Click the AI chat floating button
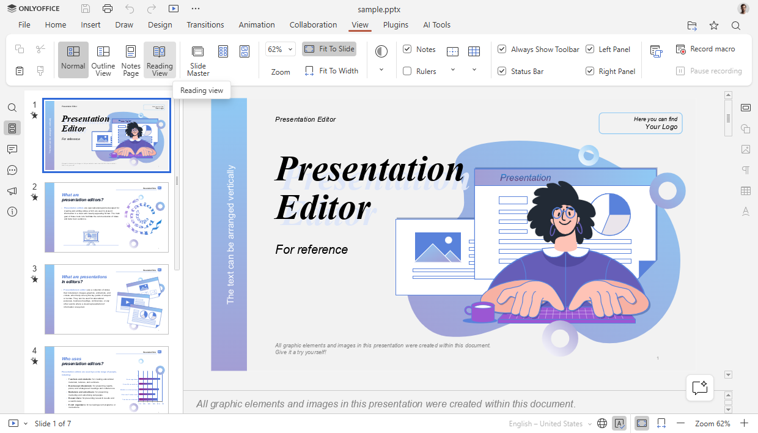758x433 pixels. (x=700, y=387)
